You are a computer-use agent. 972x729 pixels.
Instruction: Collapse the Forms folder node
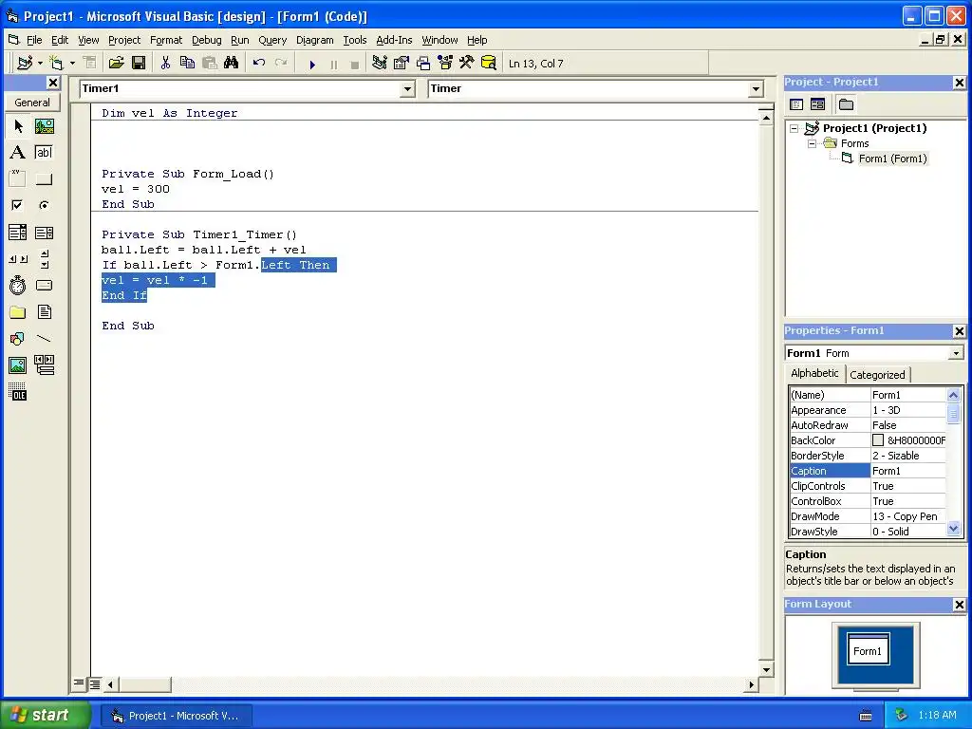point(813,144)
